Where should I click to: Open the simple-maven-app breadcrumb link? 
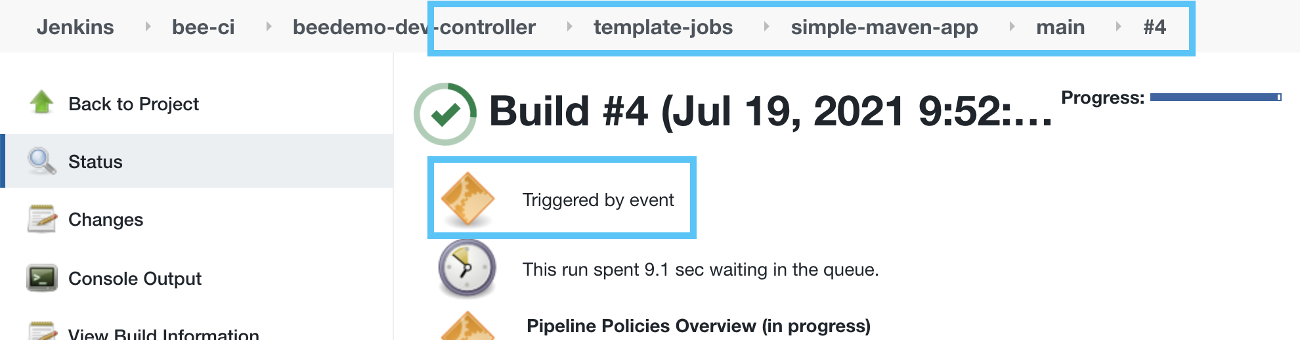[x=884, y=27]
